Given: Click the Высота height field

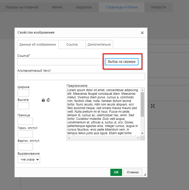Looking at the screenshot, I should [23, 106].
